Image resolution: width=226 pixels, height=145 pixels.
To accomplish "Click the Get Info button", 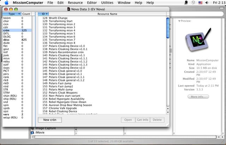I will coord(143,120).
